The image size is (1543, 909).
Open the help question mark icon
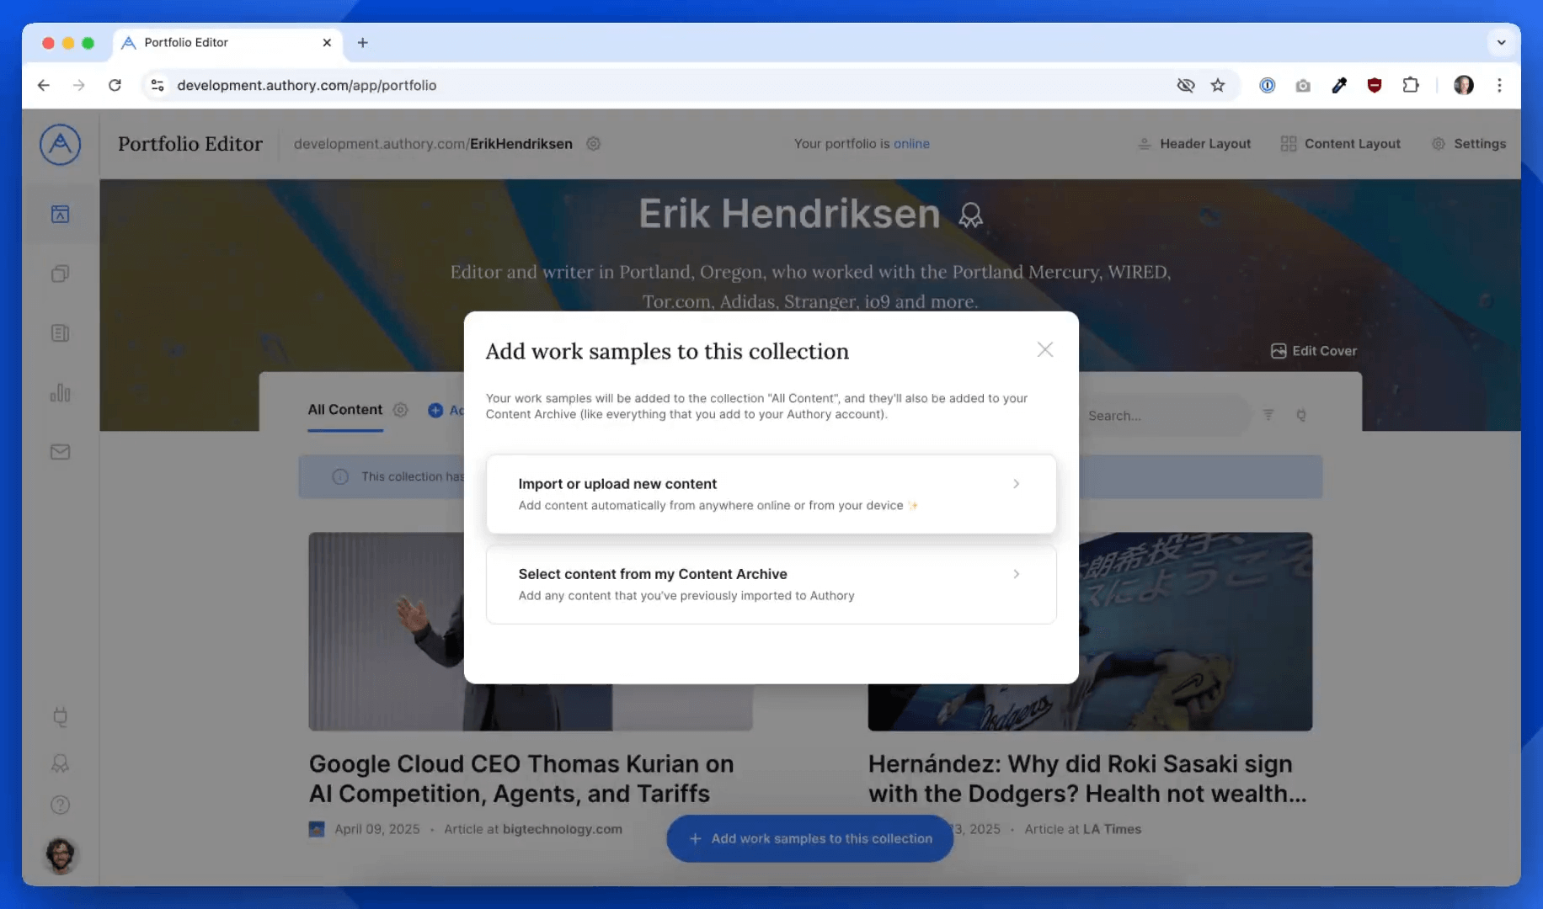pyautogui.click(x=60, y=805)
